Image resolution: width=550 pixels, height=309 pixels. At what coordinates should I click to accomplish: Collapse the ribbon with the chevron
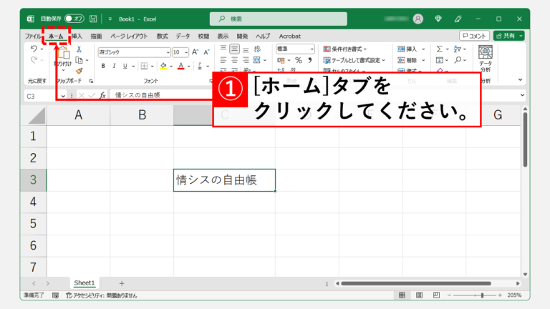(x=520, y=80)
